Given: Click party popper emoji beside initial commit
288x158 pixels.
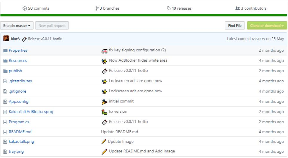Looking at the screenshot, I should pyautogui.click(x=104, y=102).
